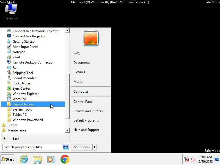Click the orange flower user picture
The height and width of the screenshot is (165, 220).
click(91, 38)
